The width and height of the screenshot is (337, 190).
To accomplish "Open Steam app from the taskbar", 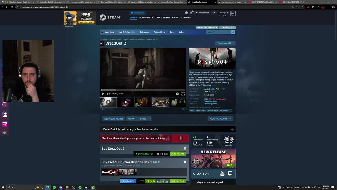I will pyautogui.click(x=86, y=187).
